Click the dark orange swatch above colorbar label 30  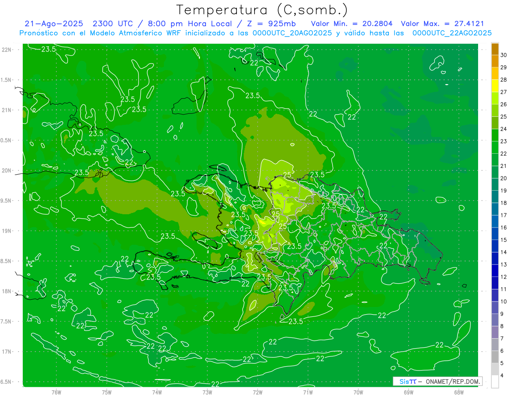tap(495, 49)
